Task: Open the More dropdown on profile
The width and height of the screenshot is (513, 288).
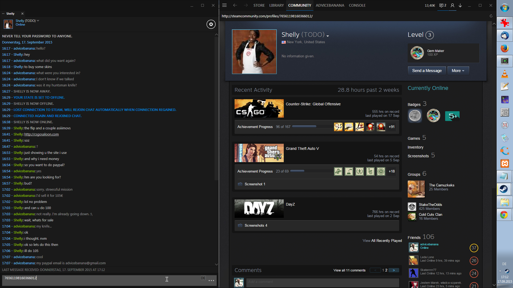Action: click(458, 71)
